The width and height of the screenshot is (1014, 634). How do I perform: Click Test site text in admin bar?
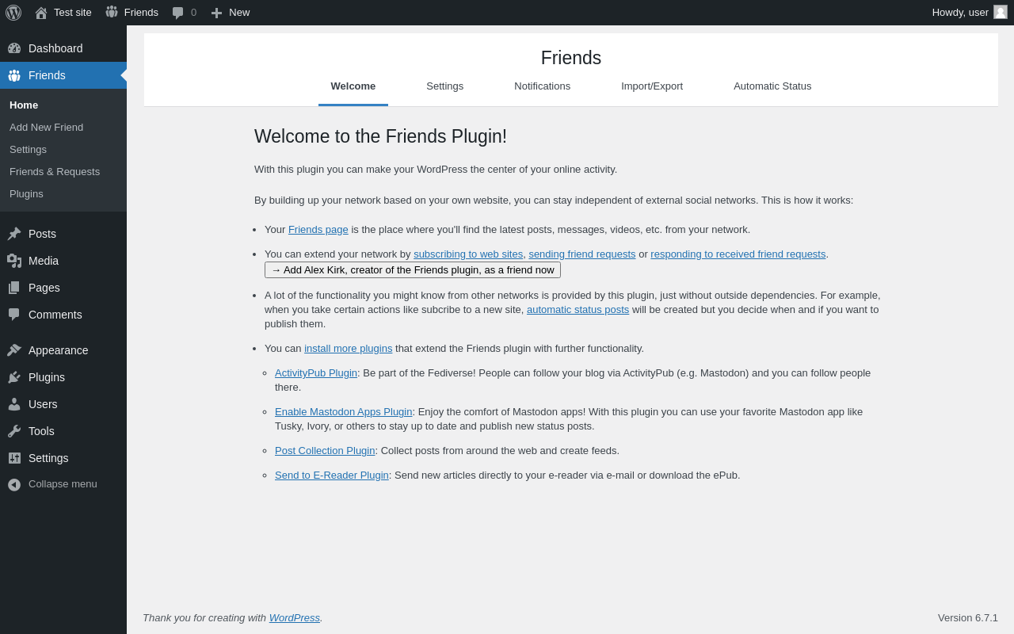pyautogui.click(x=73, y=13)
